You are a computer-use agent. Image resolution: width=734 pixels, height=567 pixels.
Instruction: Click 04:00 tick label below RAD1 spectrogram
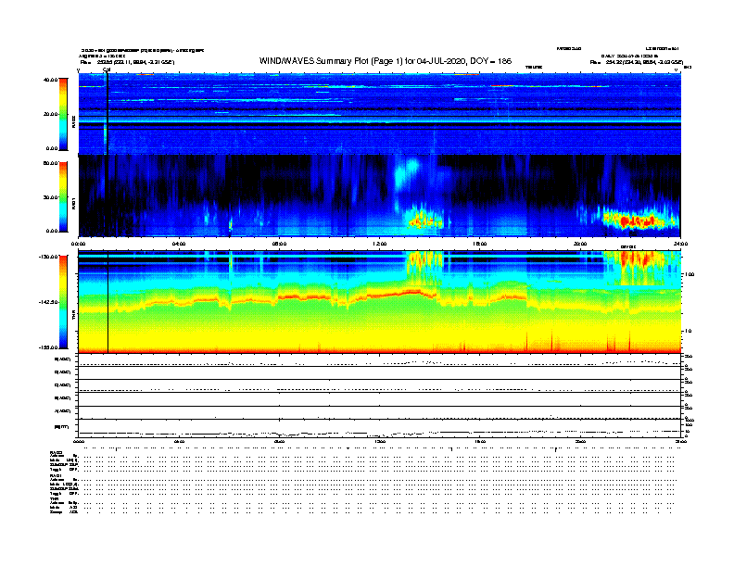click(x=179, y=244)
